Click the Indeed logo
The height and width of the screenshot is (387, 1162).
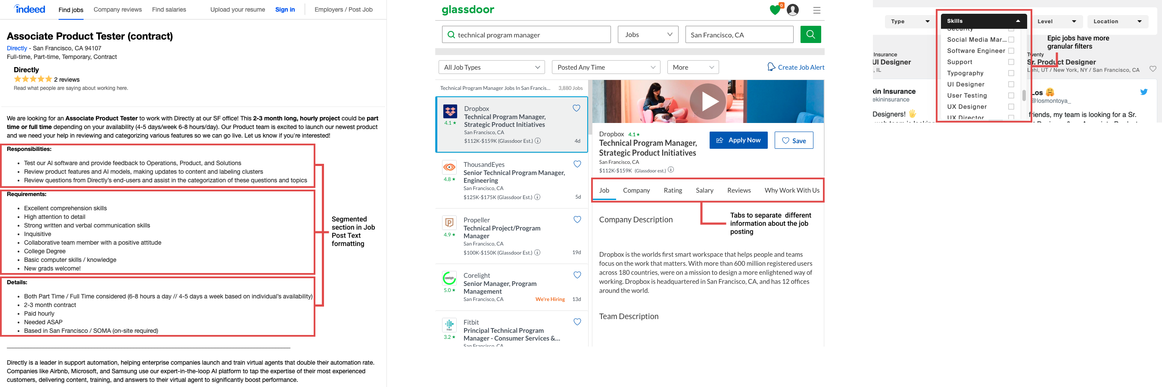(30, 9)
